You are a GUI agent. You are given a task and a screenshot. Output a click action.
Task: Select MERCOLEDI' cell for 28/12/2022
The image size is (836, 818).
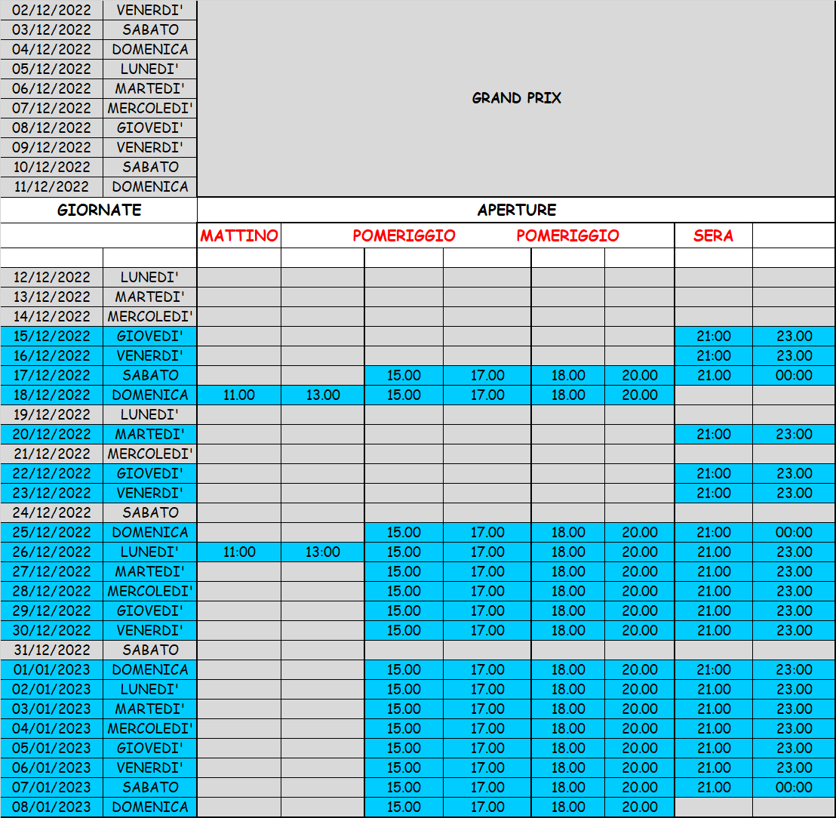tap(150, 592)
